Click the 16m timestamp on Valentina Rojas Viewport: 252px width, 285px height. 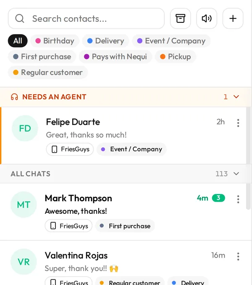(x=218, y=255)
